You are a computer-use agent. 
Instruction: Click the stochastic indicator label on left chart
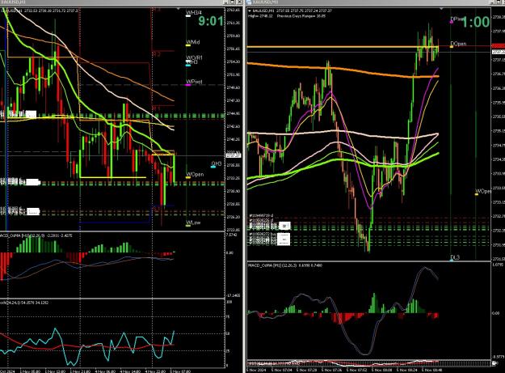[24, 303]
